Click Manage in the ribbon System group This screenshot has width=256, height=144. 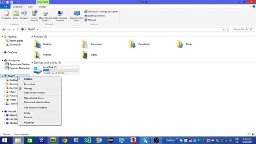tap(90, 20)
